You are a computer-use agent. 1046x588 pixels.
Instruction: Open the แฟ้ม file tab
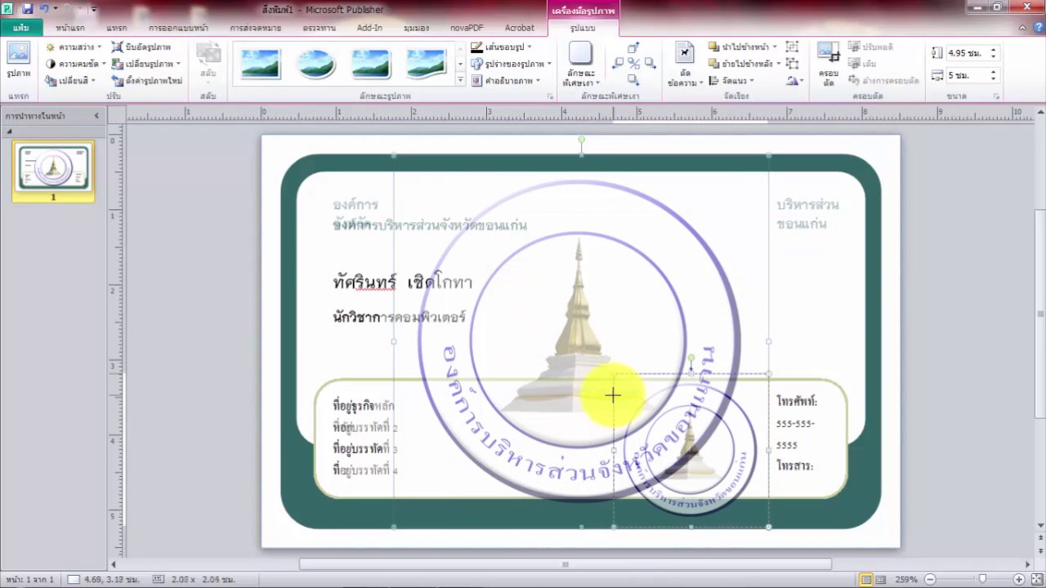pyautogui.click(x=20, y=28)
